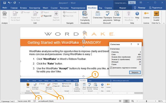Open Grammar Settings in ribbon

[117, 16]
